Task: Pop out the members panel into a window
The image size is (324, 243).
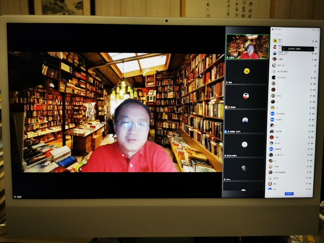Action: [313, 30]
